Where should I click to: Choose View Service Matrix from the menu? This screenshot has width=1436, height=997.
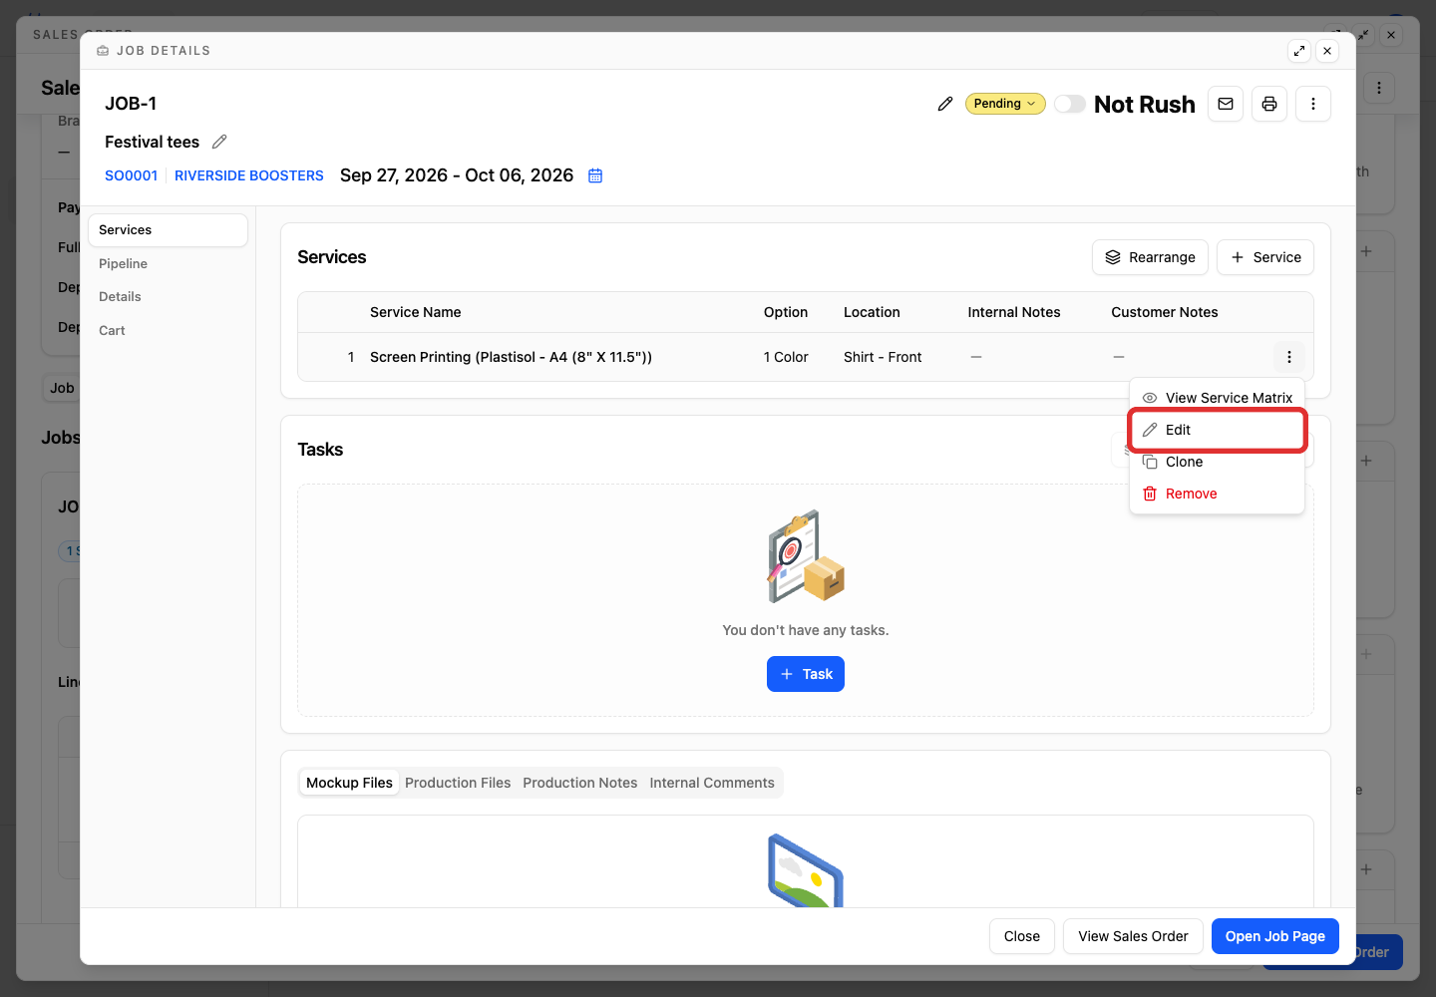(x=1217, y=398)
